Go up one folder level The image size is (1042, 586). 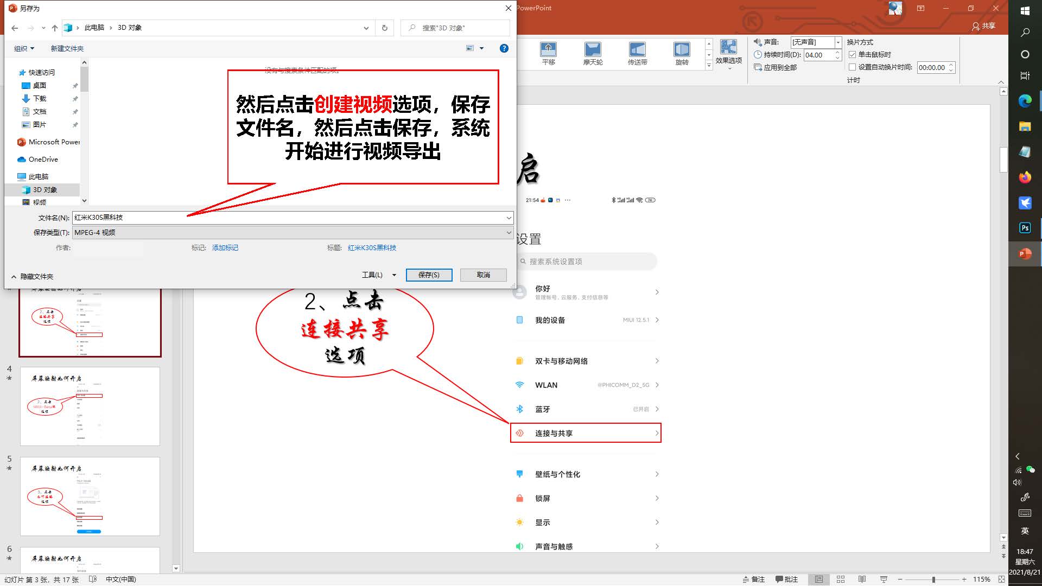[x=55, y=28]
